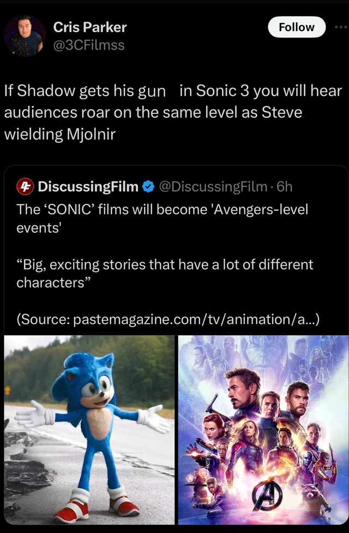Image resolution: width=349 pixels, height=533 pixels.
Task: Follow Cris Parker
Action: 296,27
